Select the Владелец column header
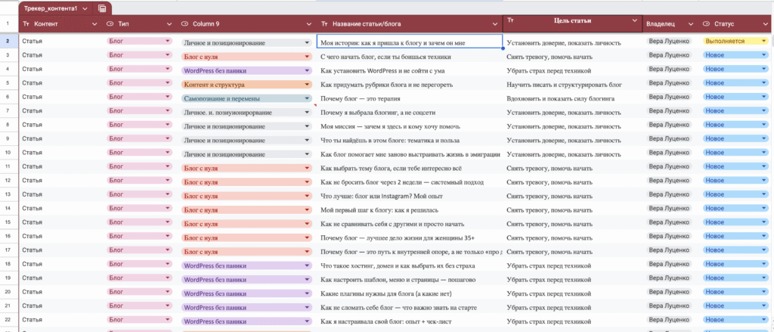Viewport: 774px width, 332px height. [665, 24]
